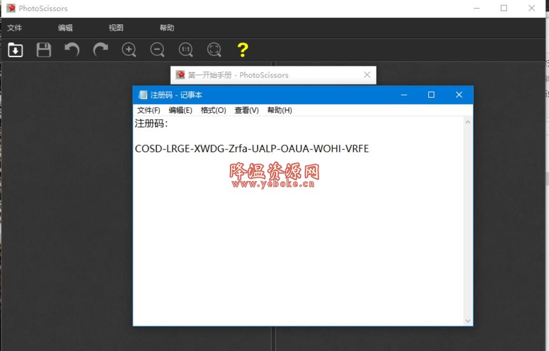Open help with the yellow question mark

click(243, 50)
